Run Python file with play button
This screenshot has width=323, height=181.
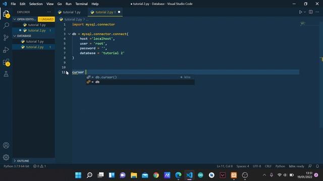pyautogui.click(x=300, y=12)
